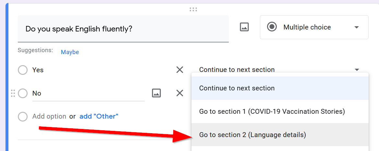
Task: Click the image icon next to question title
Action: [x=244, y=27]
